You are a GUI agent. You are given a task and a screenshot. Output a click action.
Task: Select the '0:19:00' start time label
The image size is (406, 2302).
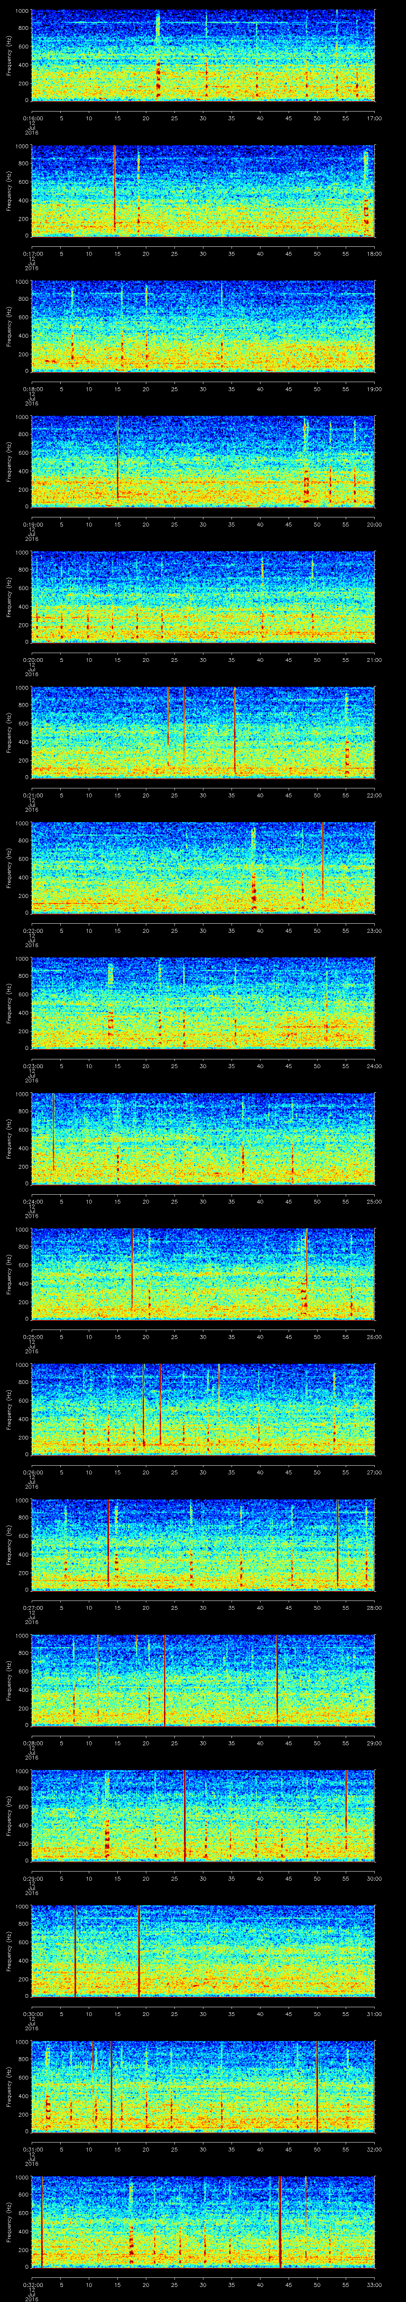tap(32, 524)
